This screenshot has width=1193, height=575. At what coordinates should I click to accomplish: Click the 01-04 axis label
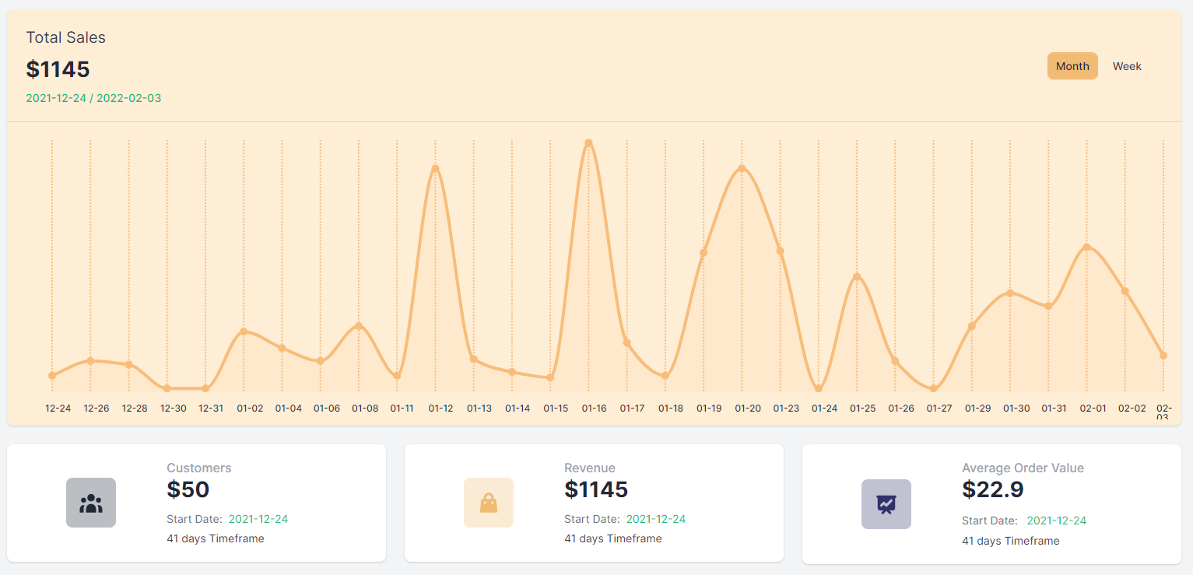(x=288, y=408)
